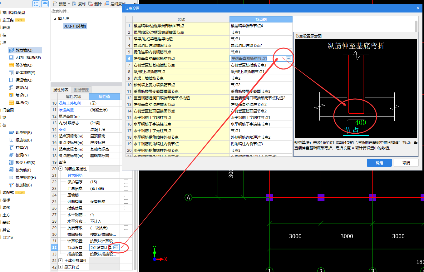This screenshot has width=424, height=272.
Task: Click the 其它钢筋 link in properties
Action: (75, 175)
